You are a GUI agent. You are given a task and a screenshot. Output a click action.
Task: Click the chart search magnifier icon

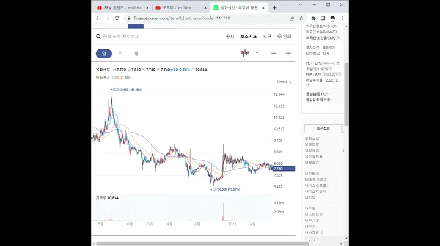tap(98, 37)
